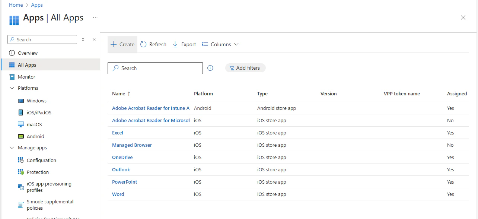Click the VPP token name header
Image resolution: width=478 pixels, height=219 pixels.
pos(402,93)
